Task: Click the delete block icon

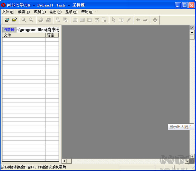Action: [x=104, y=20]
